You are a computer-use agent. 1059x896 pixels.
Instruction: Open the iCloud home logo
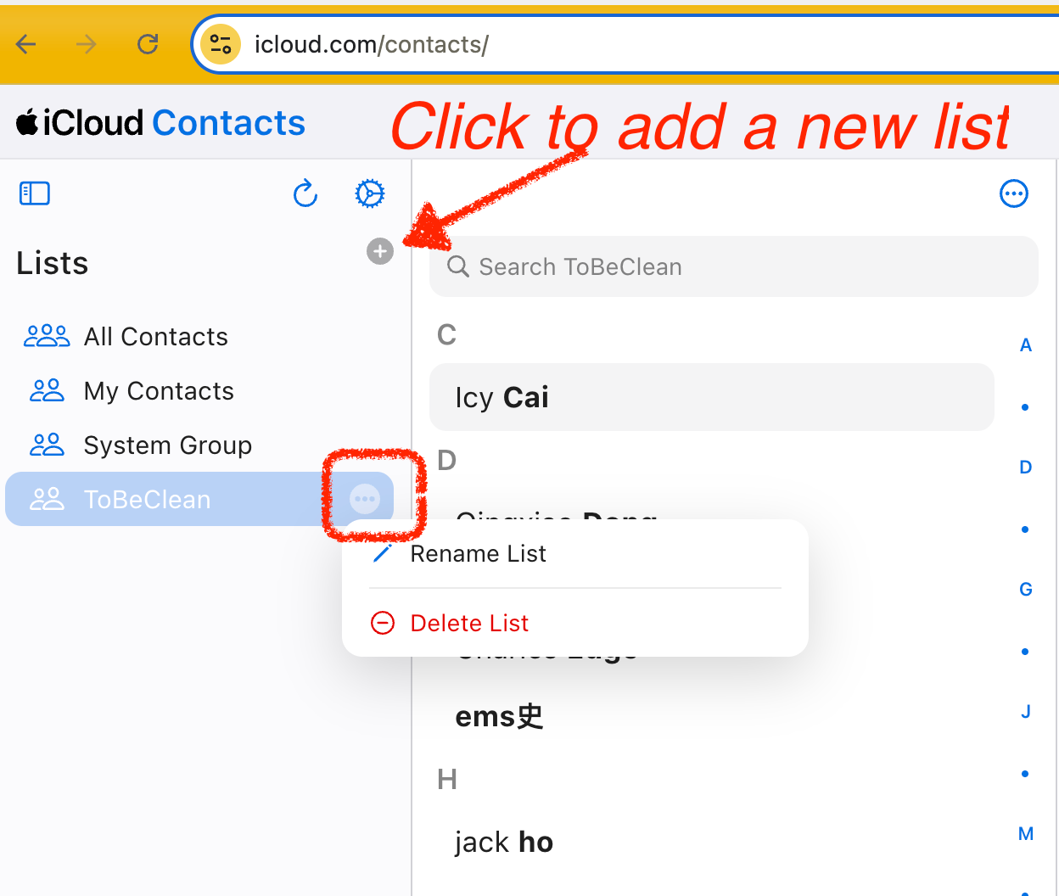(x=81, y=123)
